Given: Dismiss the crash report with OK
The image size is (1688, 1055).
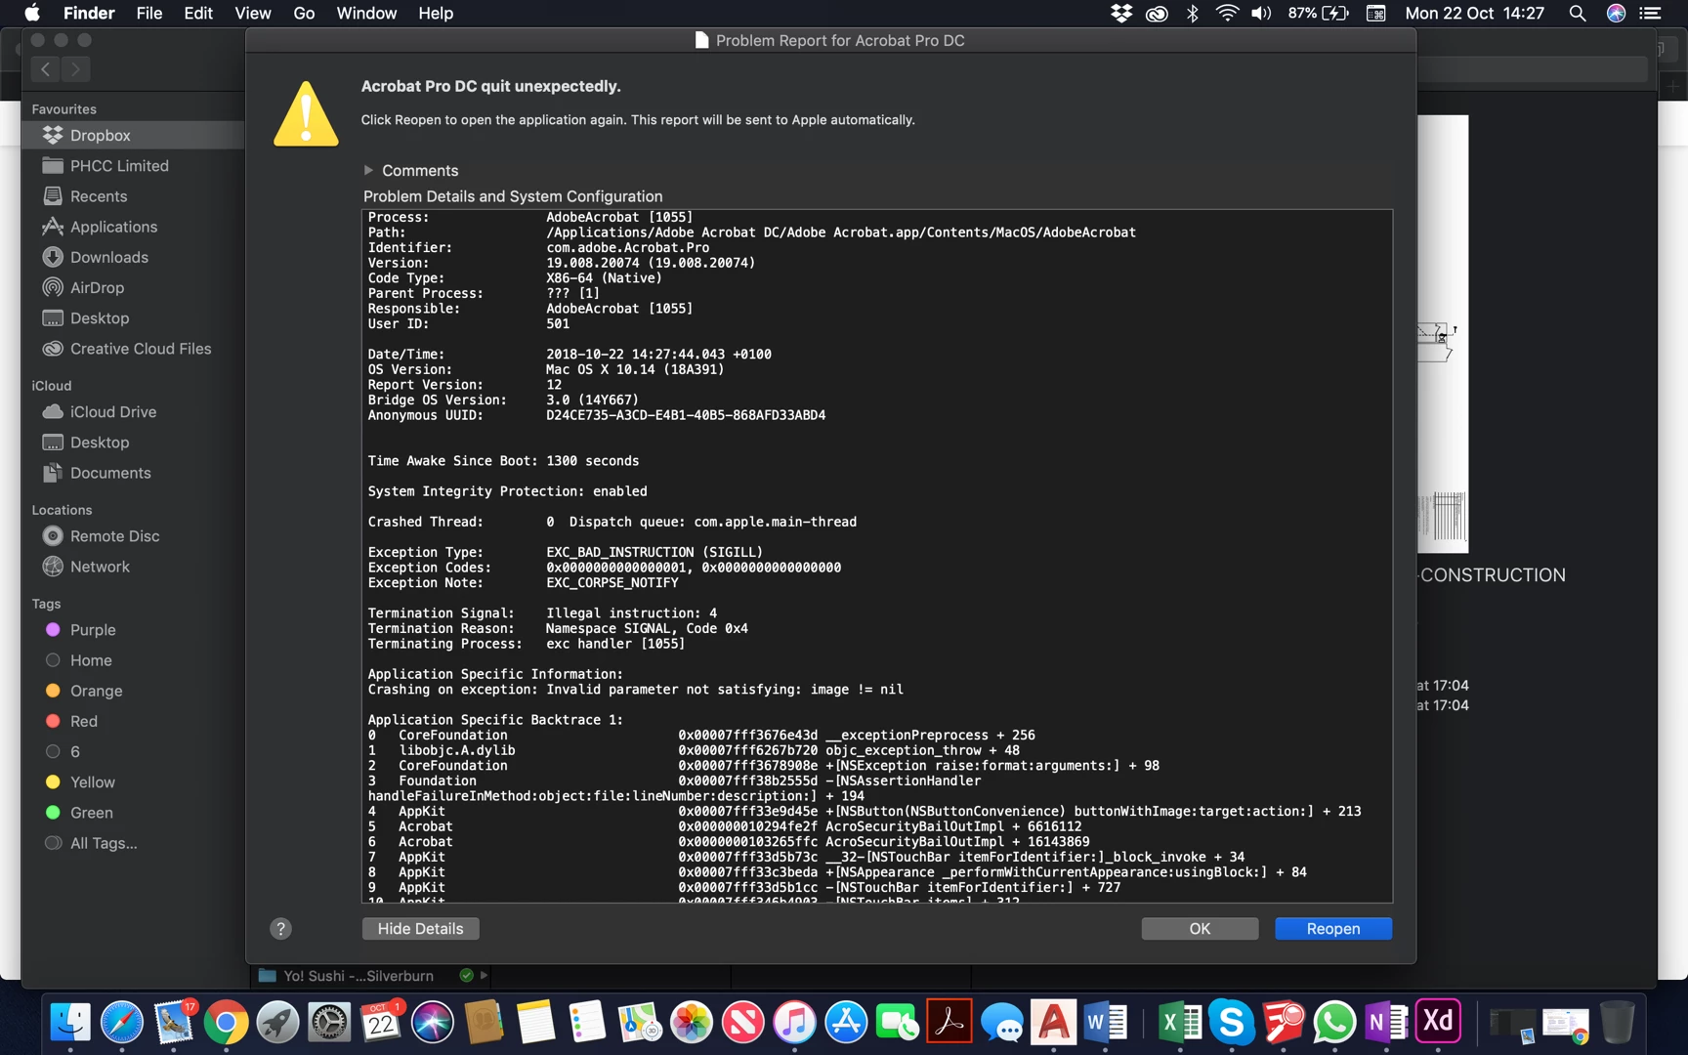Looking at the screenshot, I should coord(1200,928).
